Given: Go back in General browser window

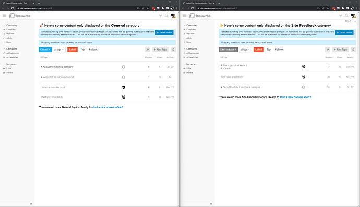Looking at the screenshot, I should point(3,8).
